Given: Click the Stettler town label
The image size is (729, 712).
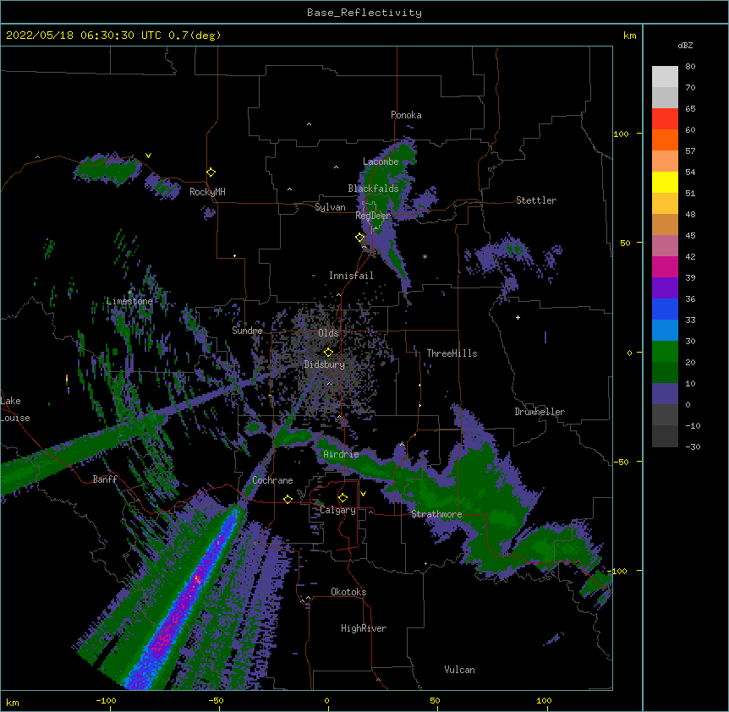Looking at the screenshot, I should pos(536,200).
